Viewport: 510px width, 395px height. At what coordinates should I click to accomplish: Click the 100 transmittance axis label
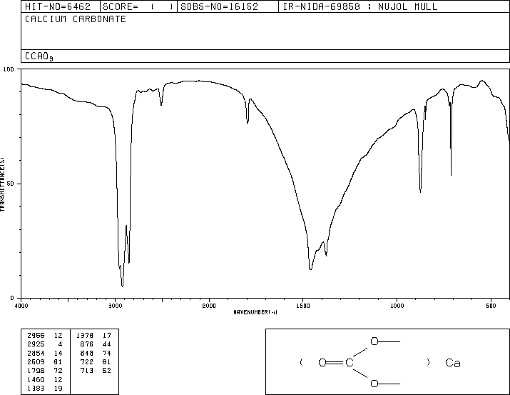(x=9, y=69)
